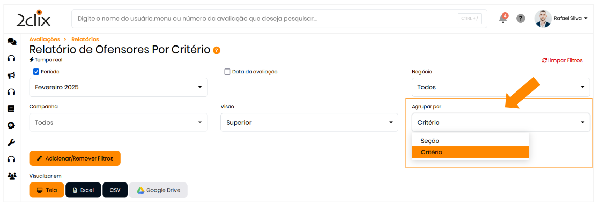The image size is (599, 206).
Task: Open the book icon in left sidebar
Action: pos(11,109)
